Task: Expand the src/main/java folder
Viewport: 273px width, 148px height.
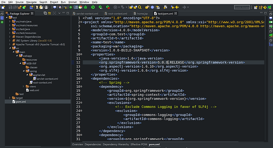Action: (x=10, y=21)
